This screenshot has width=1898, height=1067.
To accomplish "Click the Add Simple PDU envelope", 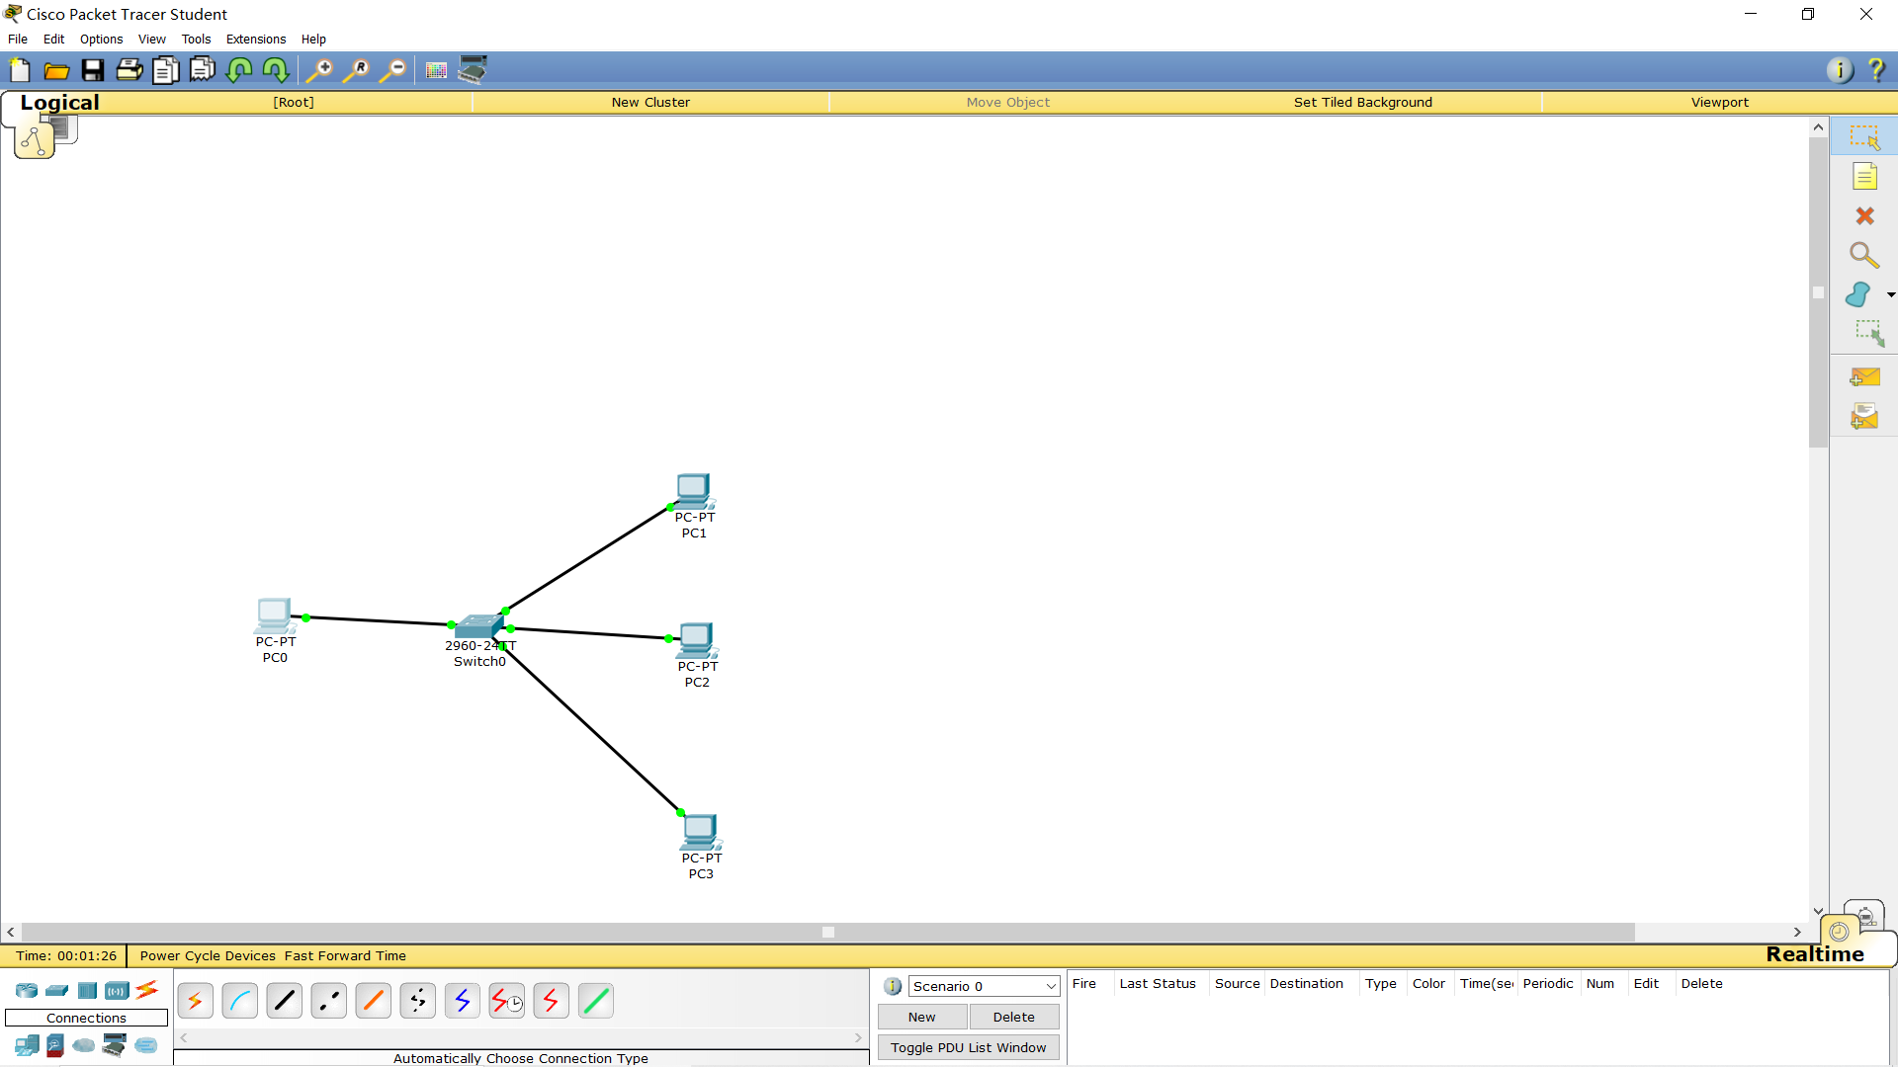I will point(1864,377).
